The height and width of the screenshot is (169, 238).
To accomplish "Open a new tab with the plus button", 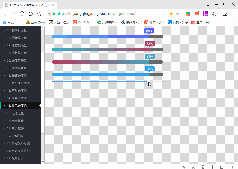I will [62, 5].
